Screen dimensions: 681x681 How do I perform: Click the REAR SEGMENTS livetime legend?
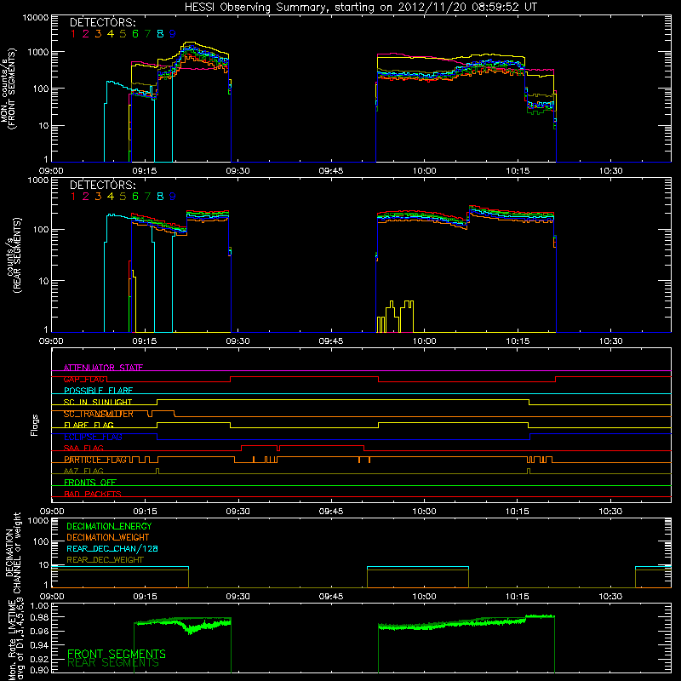(x=113, y=663)
